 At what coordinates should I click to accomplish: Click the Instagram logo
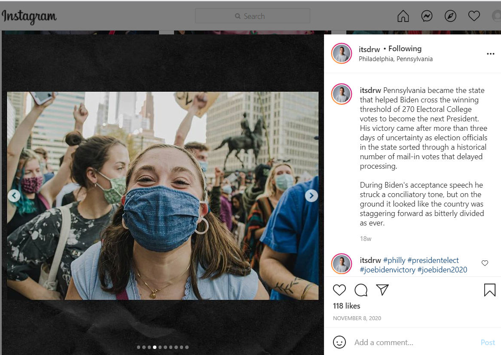(29, 17)
